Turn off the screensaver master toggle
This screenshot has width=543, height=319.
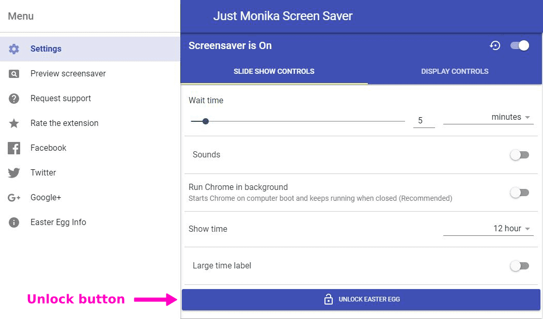click(x=520, y=45)
